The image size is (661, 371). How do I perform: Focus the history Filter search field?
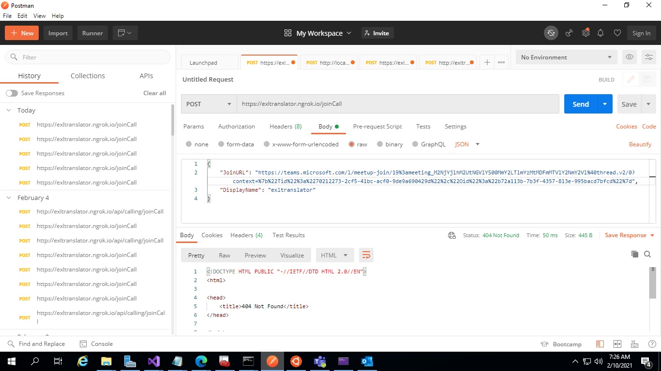pos(88,57)
